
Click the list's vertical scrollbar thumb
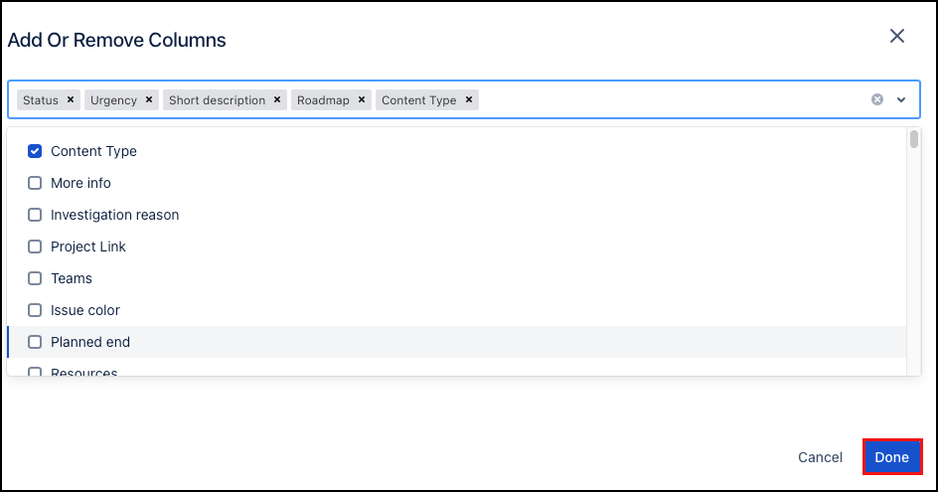coord(913,139)
